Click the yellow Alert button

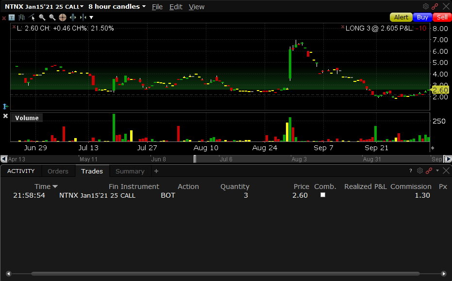coord(401,17)
